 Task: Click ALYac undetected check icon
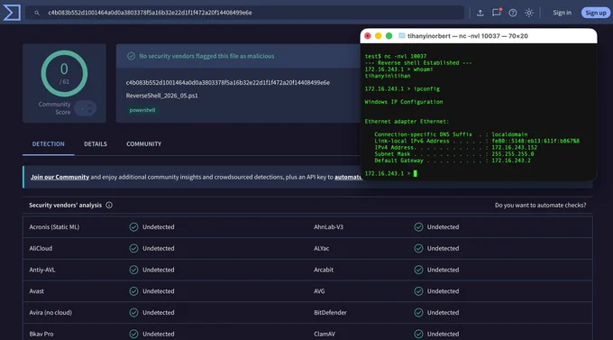(418, 248)
